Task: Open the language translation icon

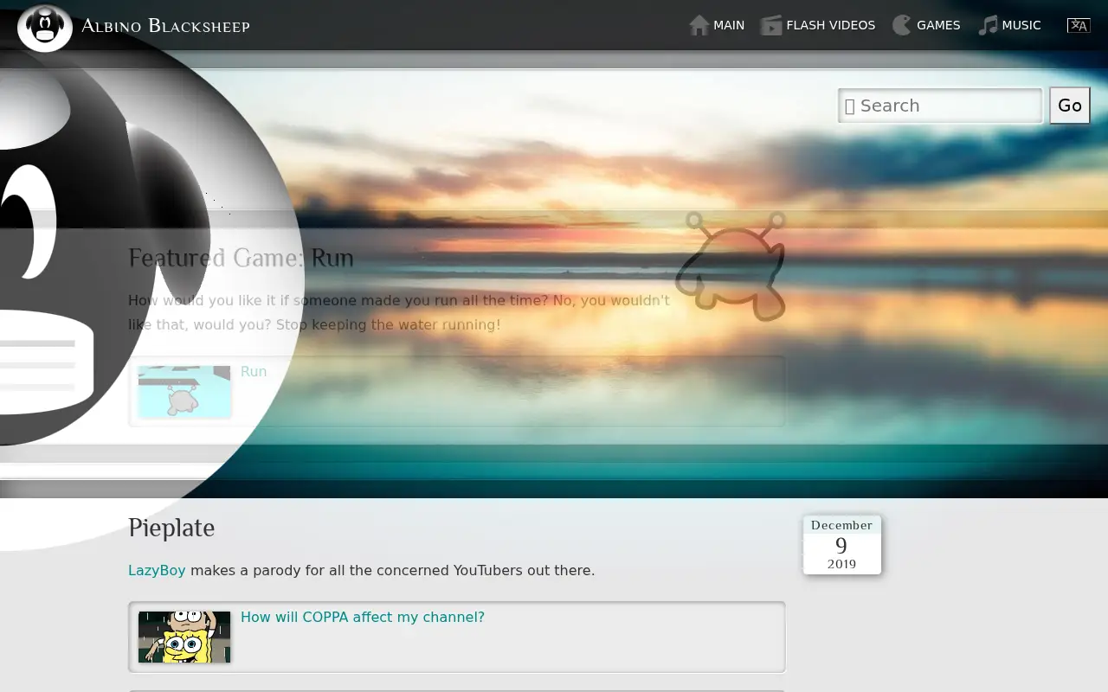Action: [x=1079, y=25]
